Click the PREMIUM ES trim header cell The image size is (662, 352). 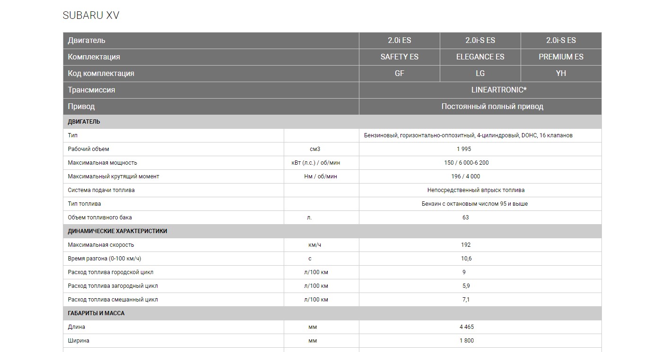[561, 57]
